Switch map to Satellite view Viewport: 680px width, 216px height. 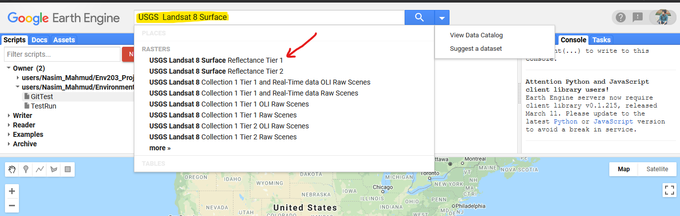point(657,169)
